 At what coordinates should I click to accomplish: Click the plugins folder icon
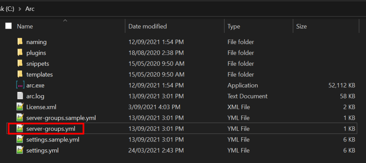point(20,53)
